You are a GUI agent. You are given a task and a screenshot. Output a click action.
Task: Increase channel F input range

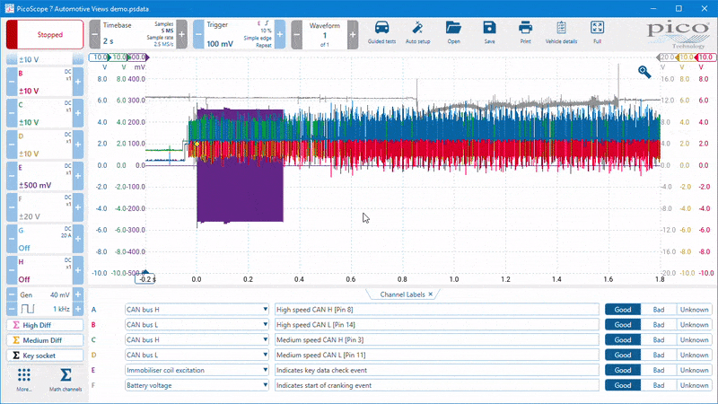78,207
